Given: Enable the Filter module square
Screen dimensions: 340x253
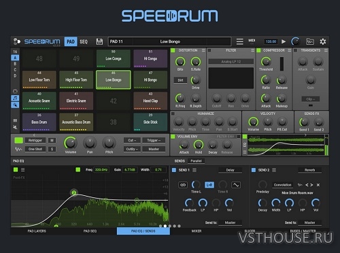Looking at the screenshot, I should point(209,50).
